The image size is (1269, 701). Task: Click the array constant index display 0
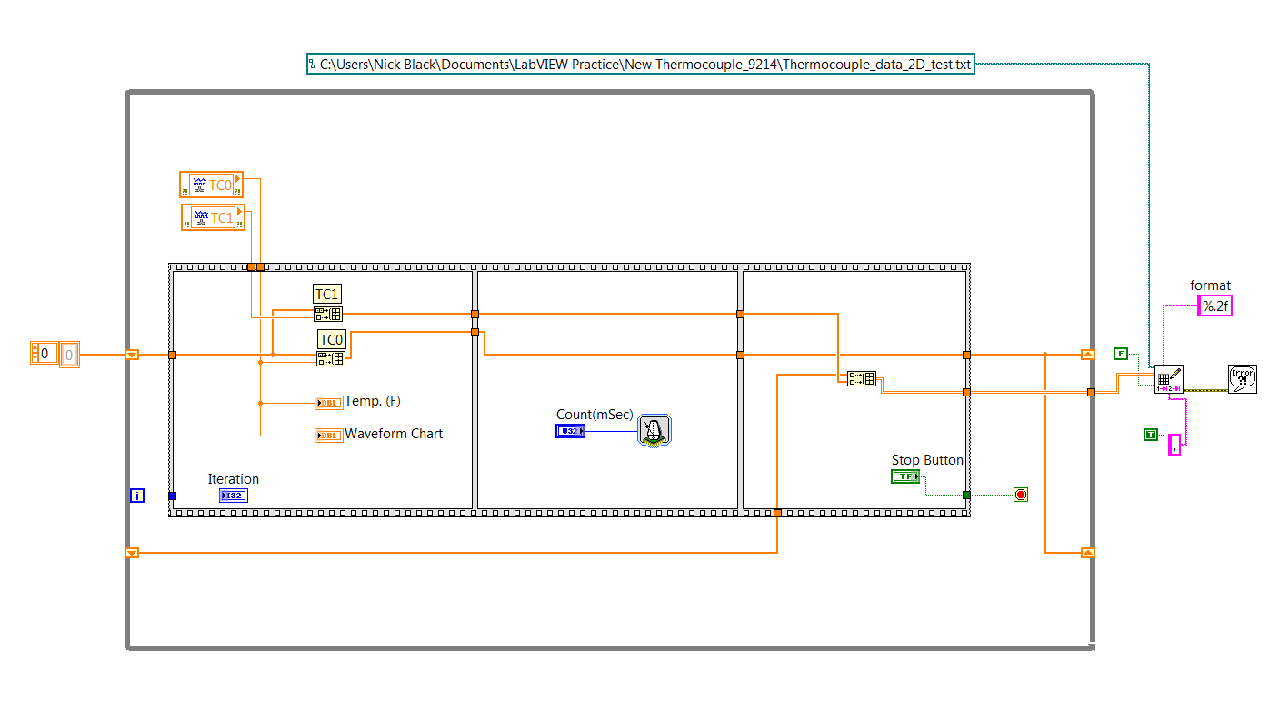[x=45, y=354]
